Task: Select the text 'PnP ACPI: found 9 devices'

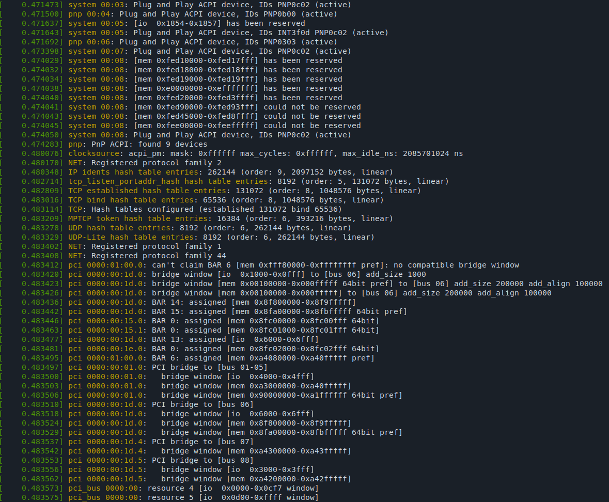Action: click(x=149, y=144)
